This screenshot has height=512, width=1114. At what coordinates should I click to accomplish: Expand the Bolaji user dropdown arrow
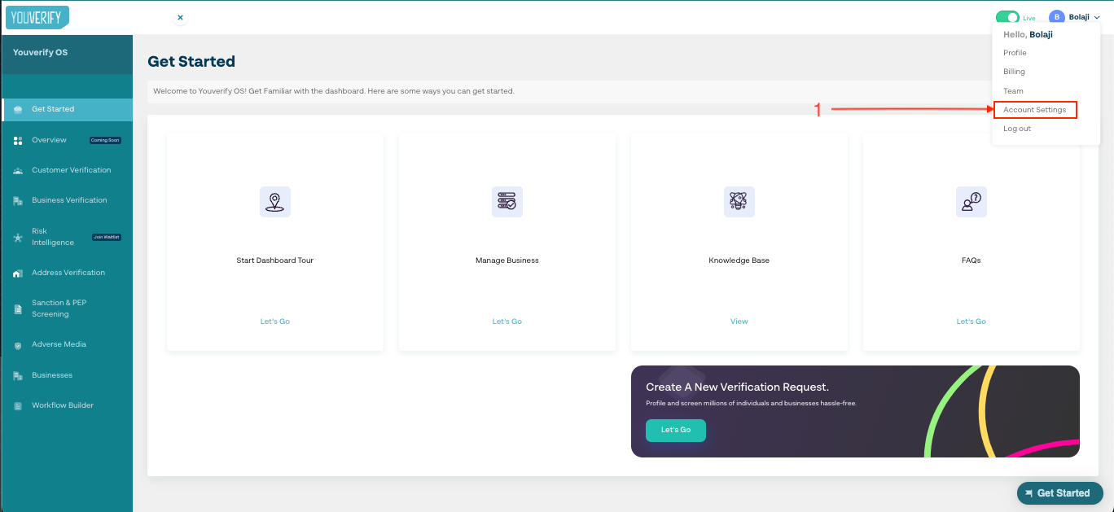click(1097, 17)
